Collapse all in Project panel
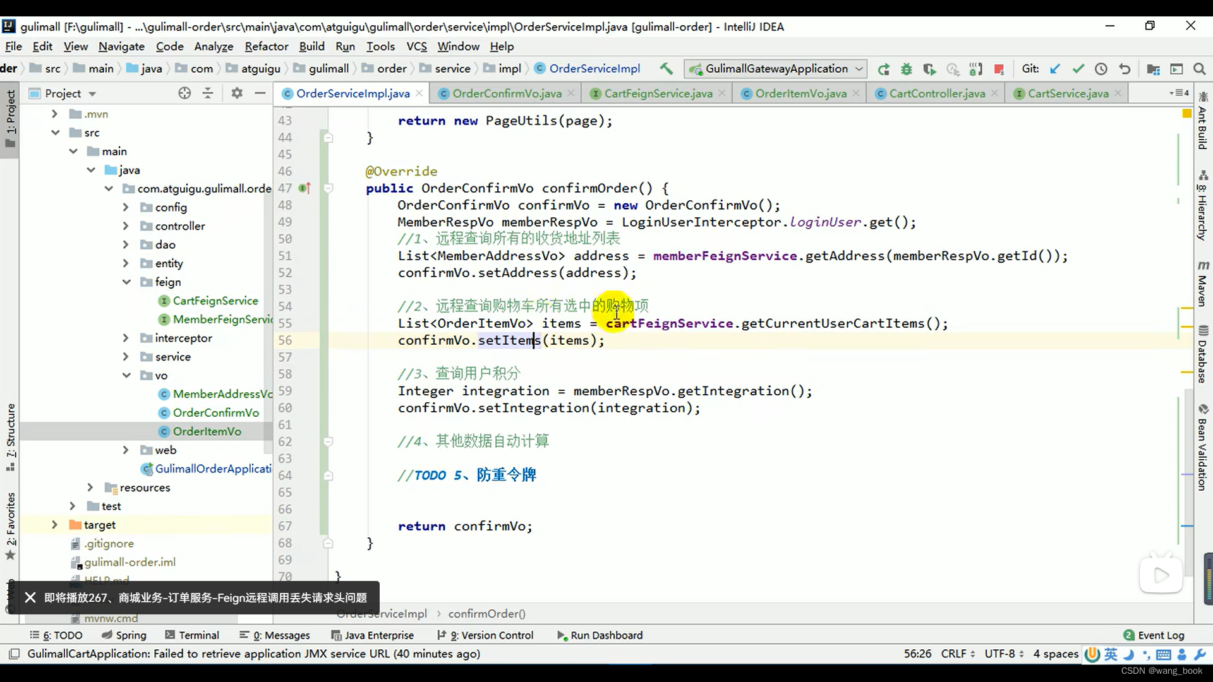 [208, 93]
